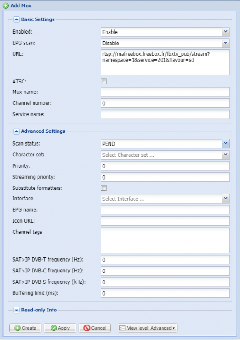
Task: Focus the Priority field
Action: pyautogui.click(x=165, y=166)
